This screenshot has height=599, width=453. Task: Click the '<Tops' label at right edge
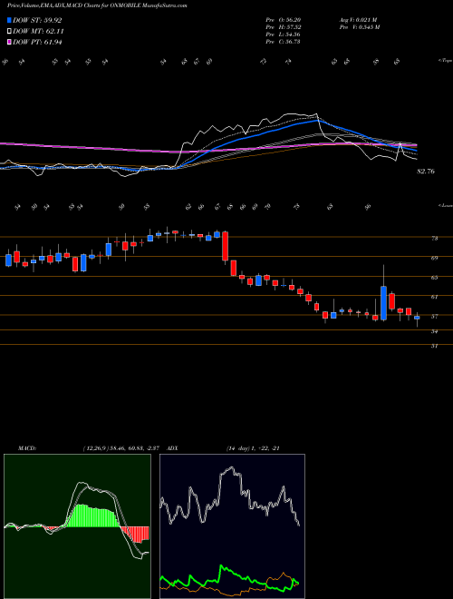(445, 61)
